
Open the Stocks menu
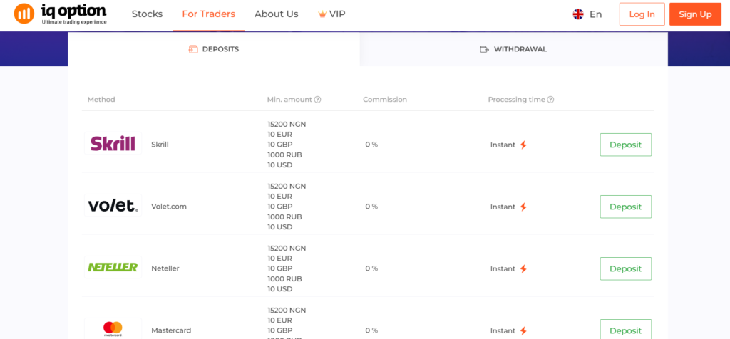tap(147, 14)
